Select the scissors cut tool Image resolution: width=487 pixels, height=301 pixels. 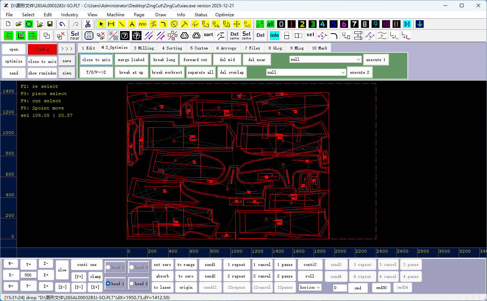click(x=88, y=24)
